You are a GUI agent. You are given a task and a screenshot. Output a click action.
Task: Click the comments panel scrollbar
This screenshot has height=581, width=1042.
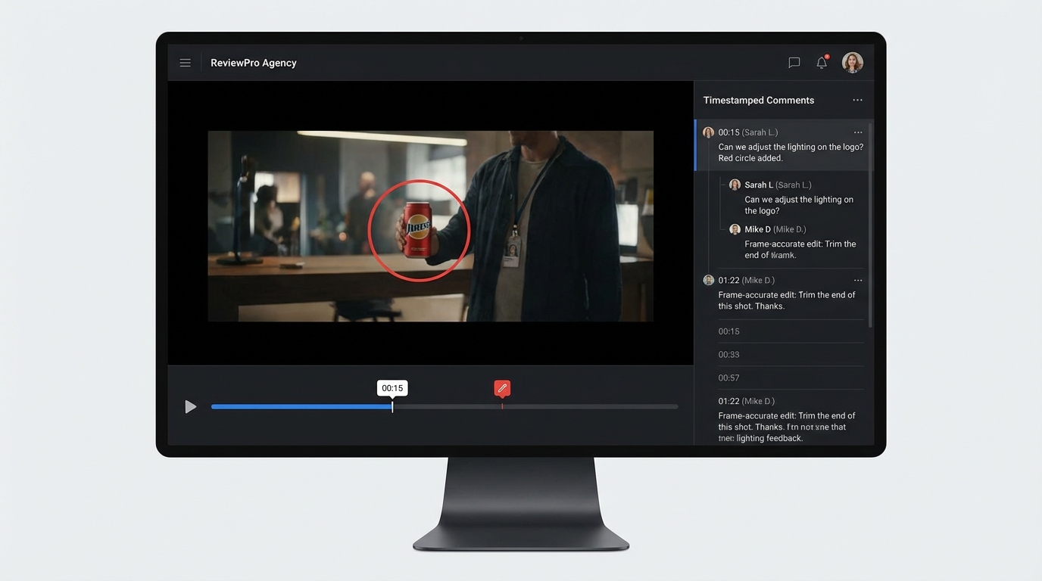pos(869,225)
